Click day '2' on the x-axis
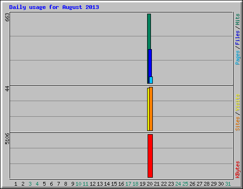Image resolution: width=243 pixels, height=189 pixels. tap(23, 184)
